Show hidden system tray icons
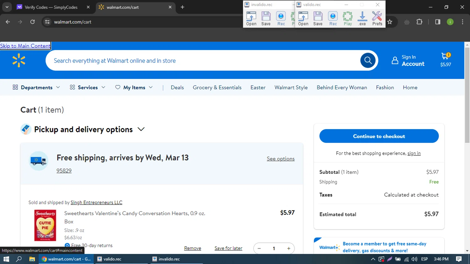The image size is (470, 264). 373,259
